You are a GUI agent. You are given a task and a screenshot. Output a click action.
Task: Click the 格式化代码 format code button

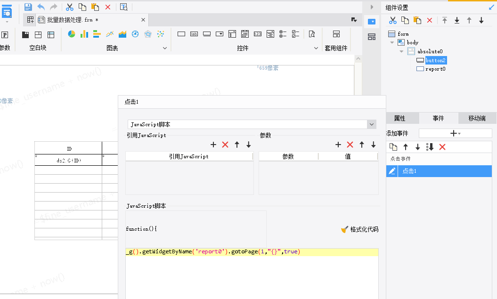tap(360, 229)
